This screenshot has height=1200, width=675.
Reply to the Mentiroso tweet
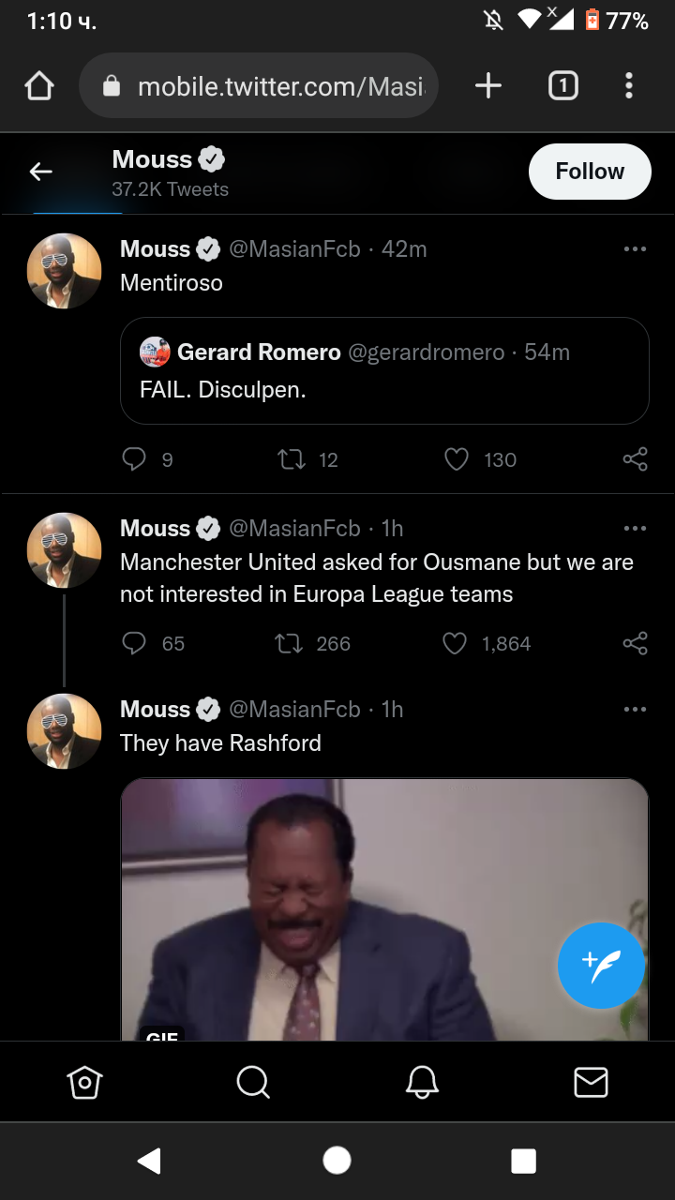click(135, 459)
